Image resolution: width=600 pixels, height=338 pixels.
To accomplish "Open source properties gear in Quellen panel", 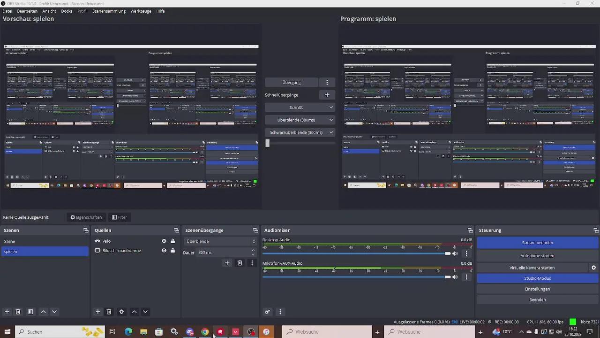I will pyautogui.click(x=122, y=312).
